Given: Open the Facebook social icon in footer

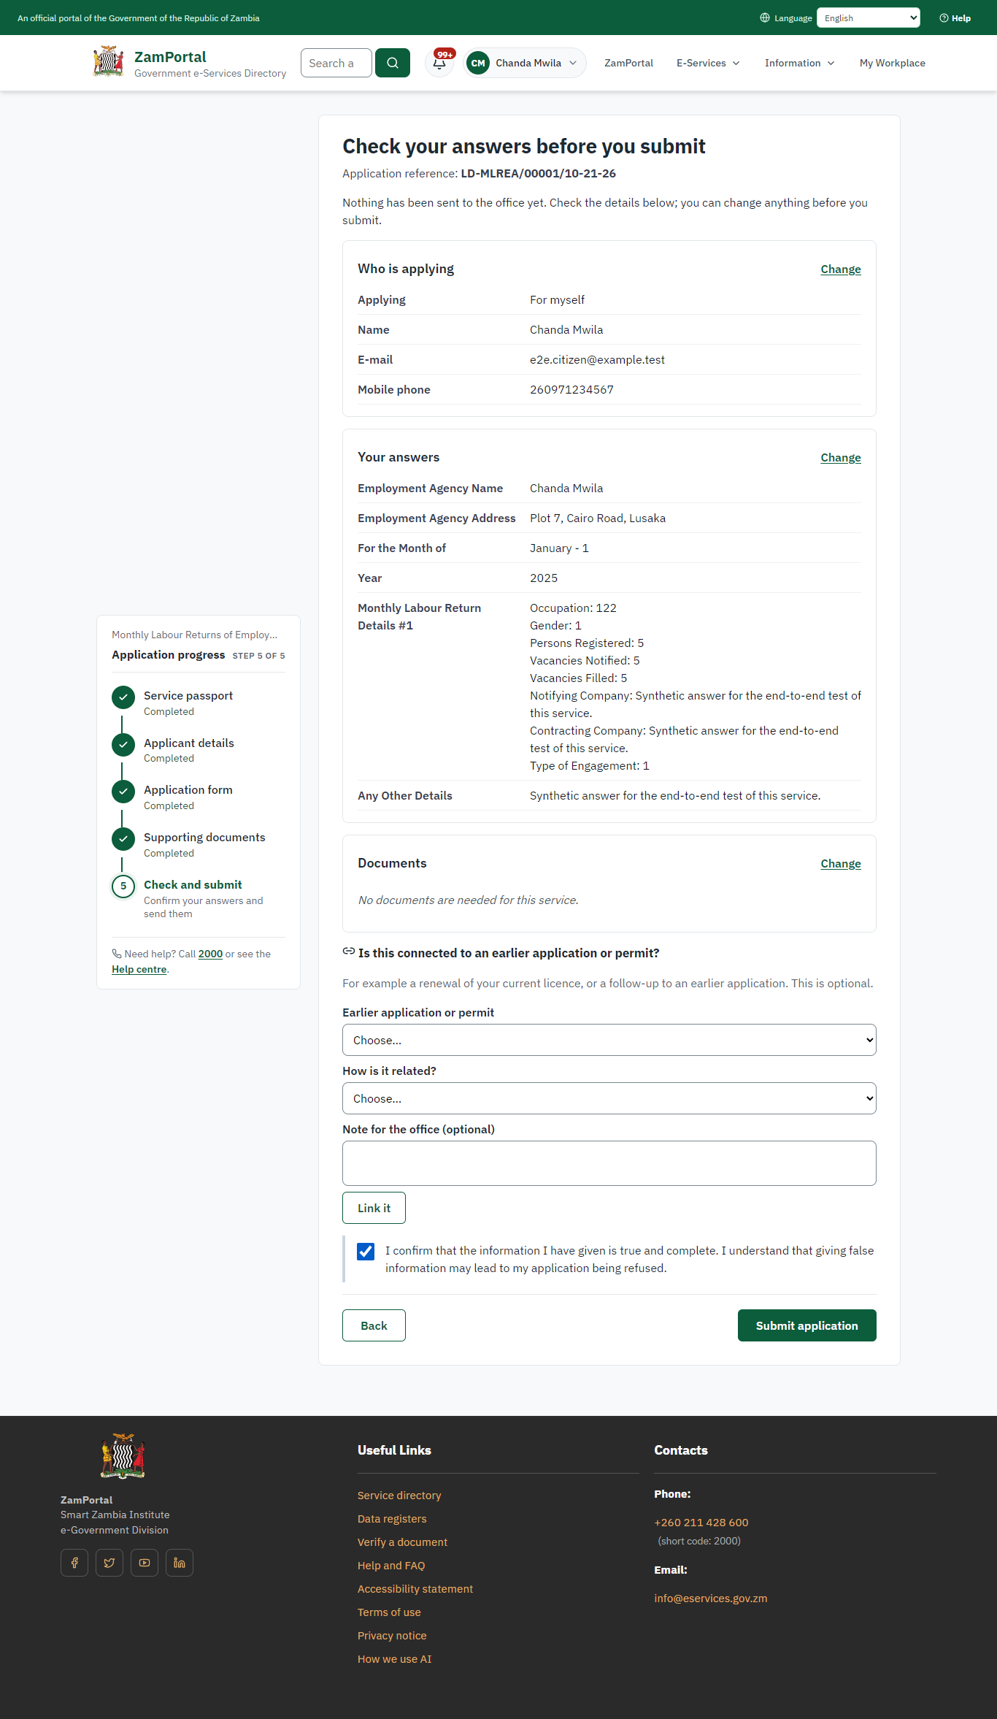Looking at the screenshot, I should click(74, 1563).
